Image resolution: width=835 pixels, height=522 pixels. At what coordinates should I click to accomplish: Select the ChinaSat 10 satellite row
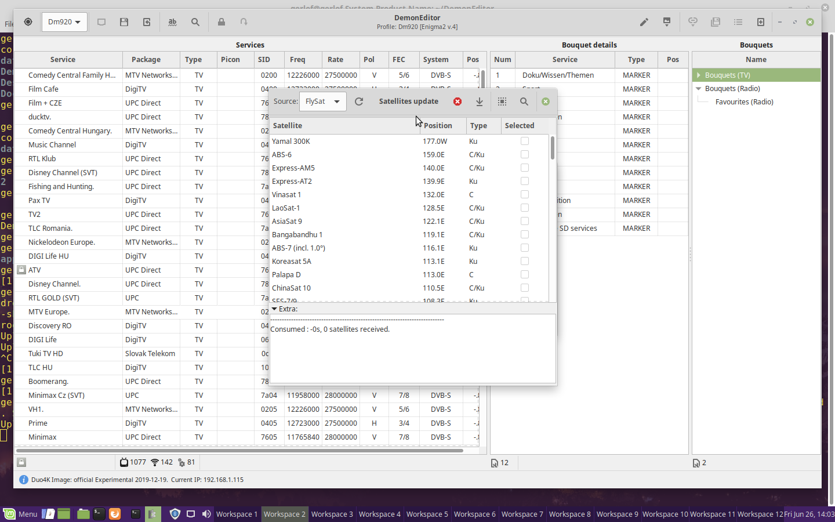coord(409,288)
